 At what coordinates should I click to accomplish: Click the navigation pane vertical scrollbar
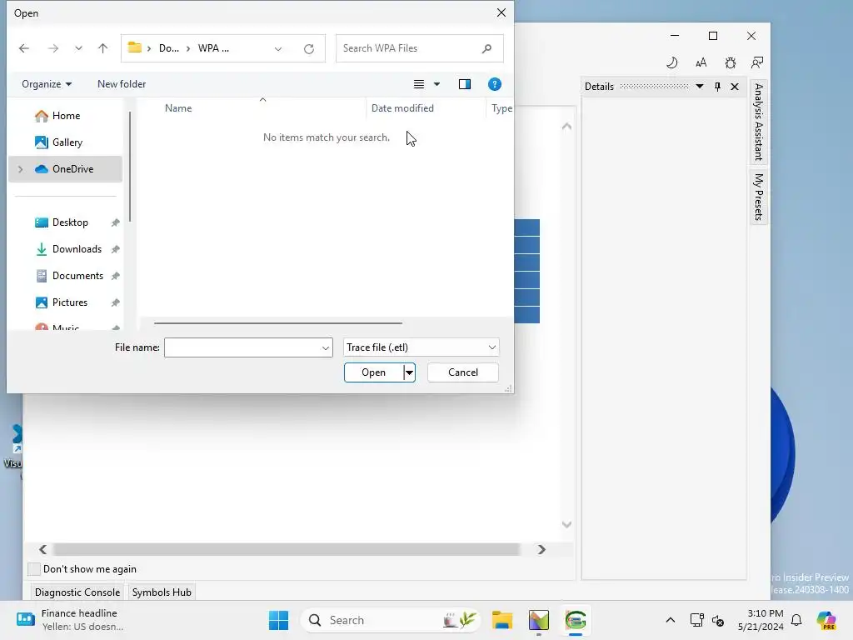[130, 167]
